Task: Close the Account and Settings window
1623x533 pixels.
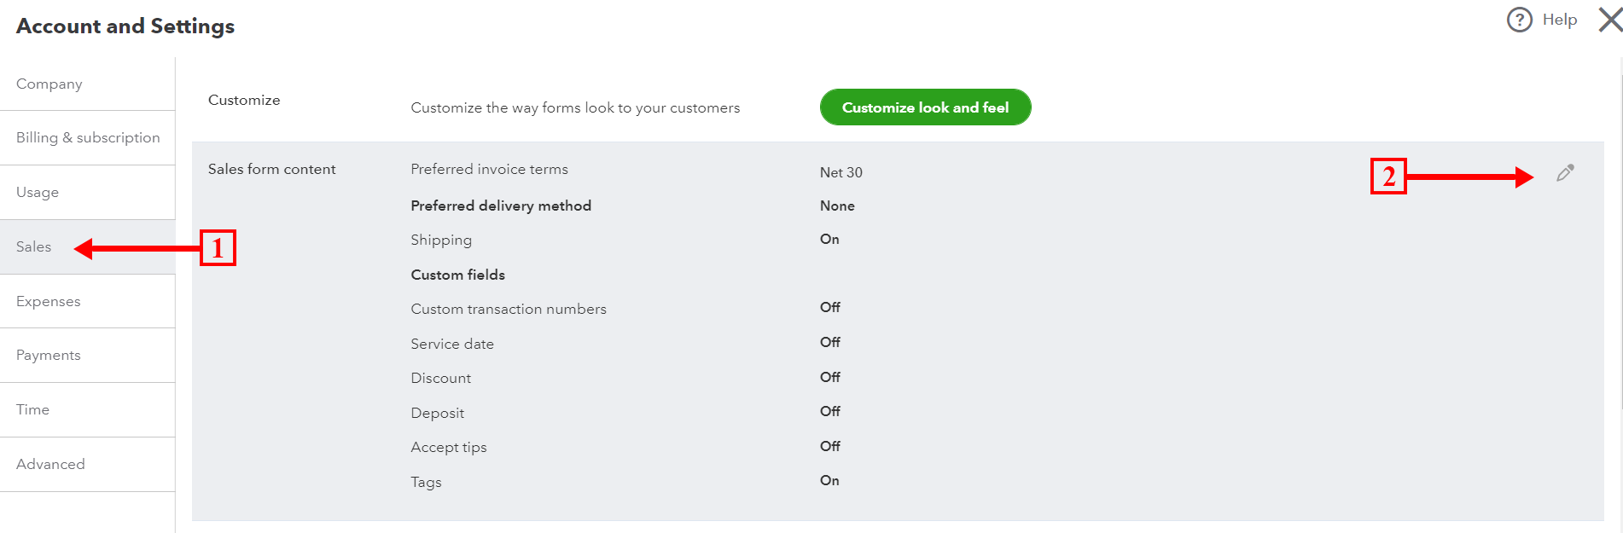Action: (x=1609, y=20)
